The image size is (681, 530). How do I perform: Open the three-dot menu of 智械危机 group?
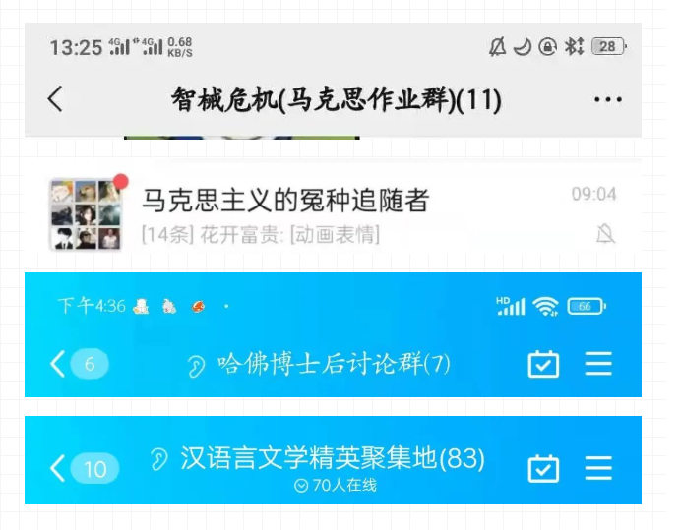pos(608,100)
